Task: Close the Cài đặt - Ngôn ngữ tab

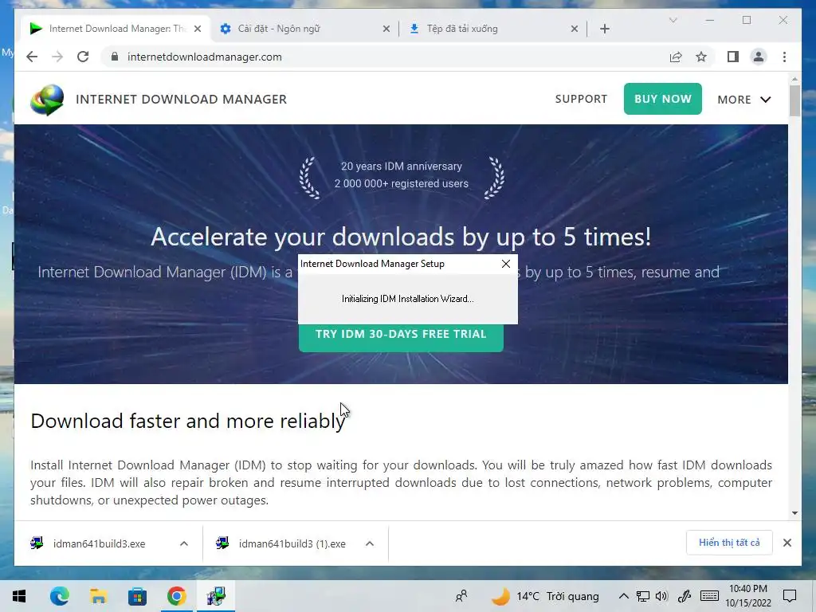Action: tap(386, 29)
